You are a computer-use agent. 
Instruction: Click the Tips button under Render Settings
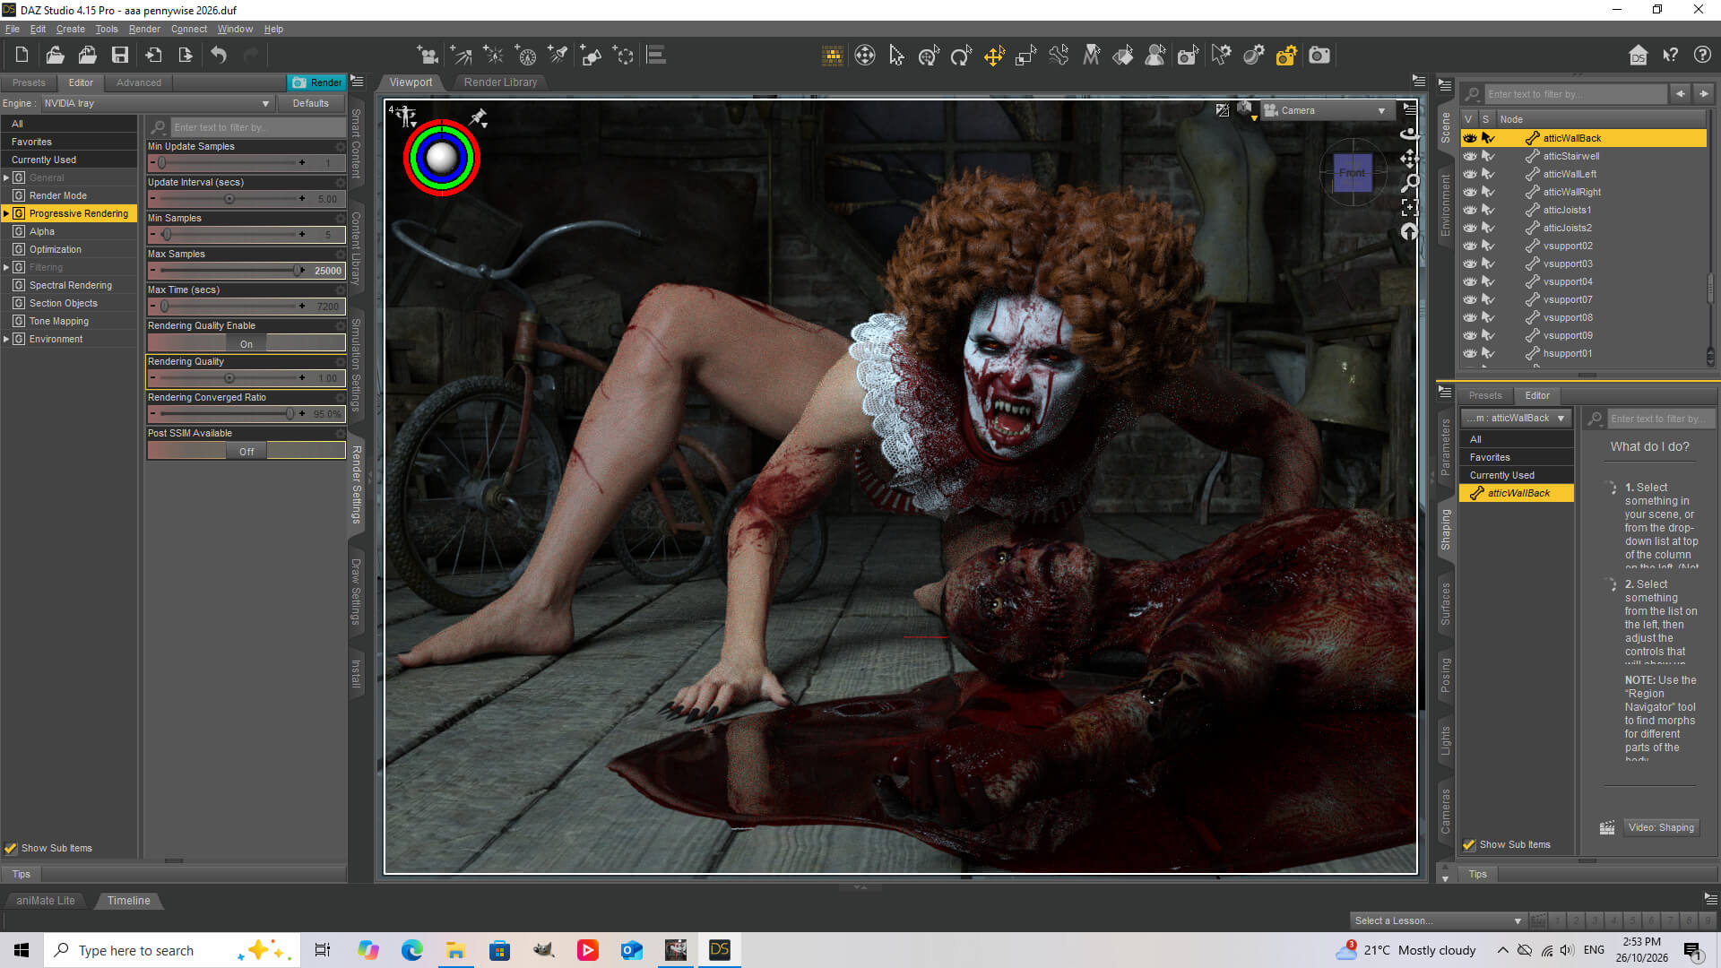tap(22, 874)
